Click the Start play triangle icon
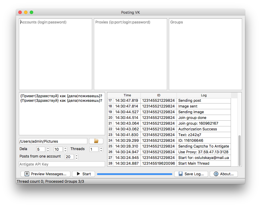The image size is (261, 207). pyautogui.click(x=78, y=174)
